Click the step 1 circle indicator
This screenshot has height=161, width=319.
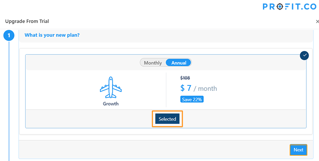[x=9, y=36]
